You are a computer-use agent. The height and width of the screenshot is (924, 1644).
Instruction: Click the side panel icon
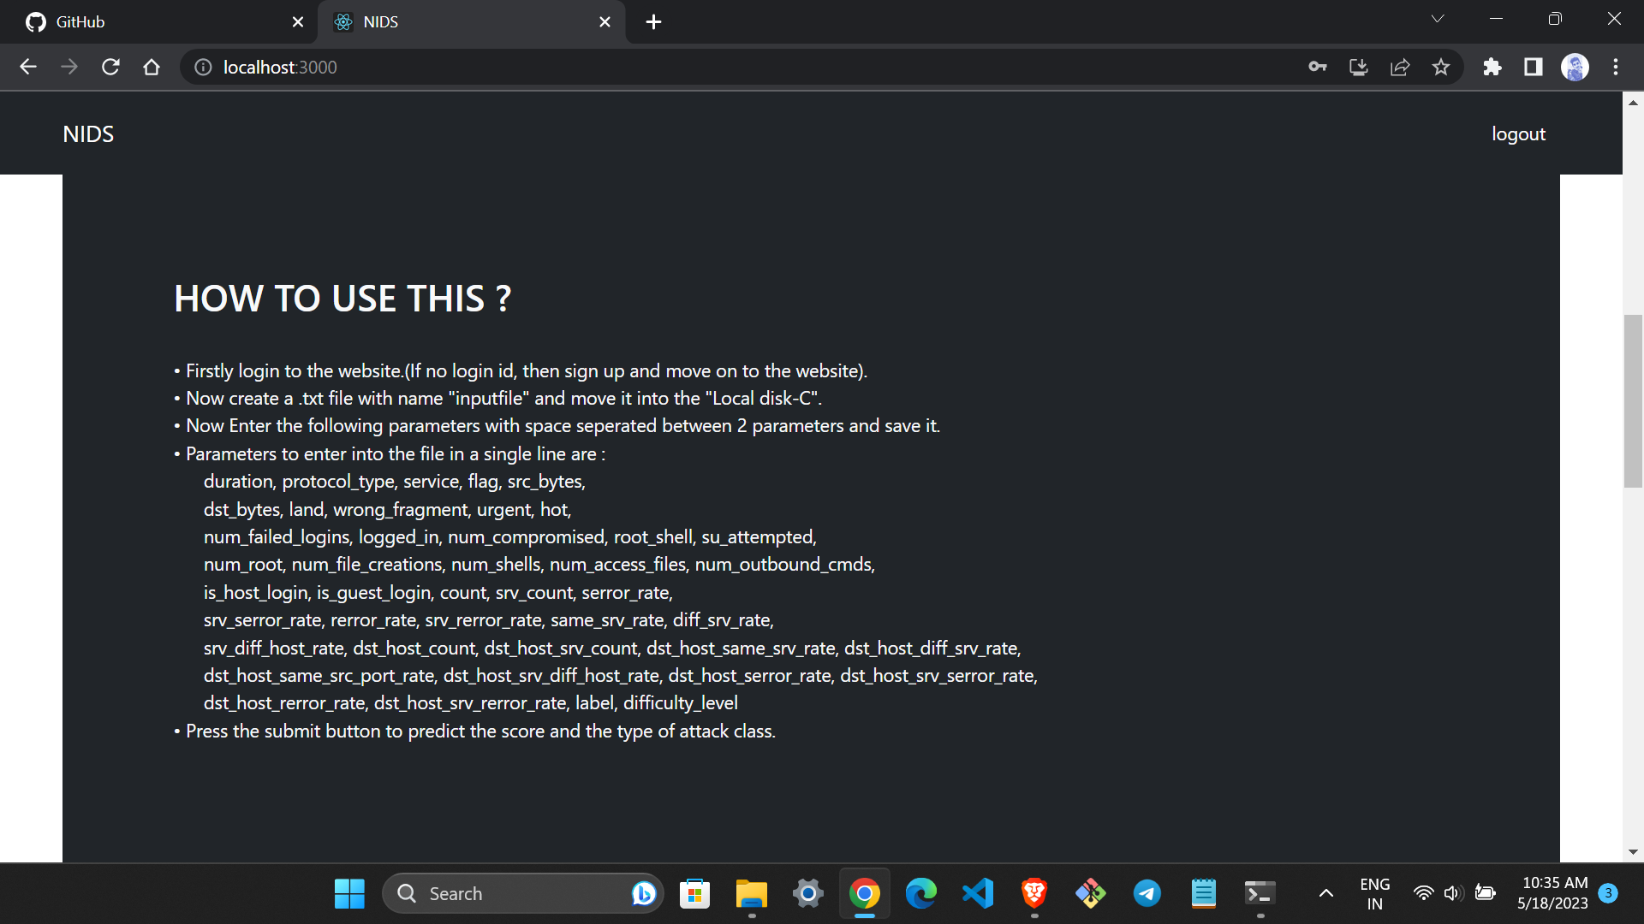1533,67
